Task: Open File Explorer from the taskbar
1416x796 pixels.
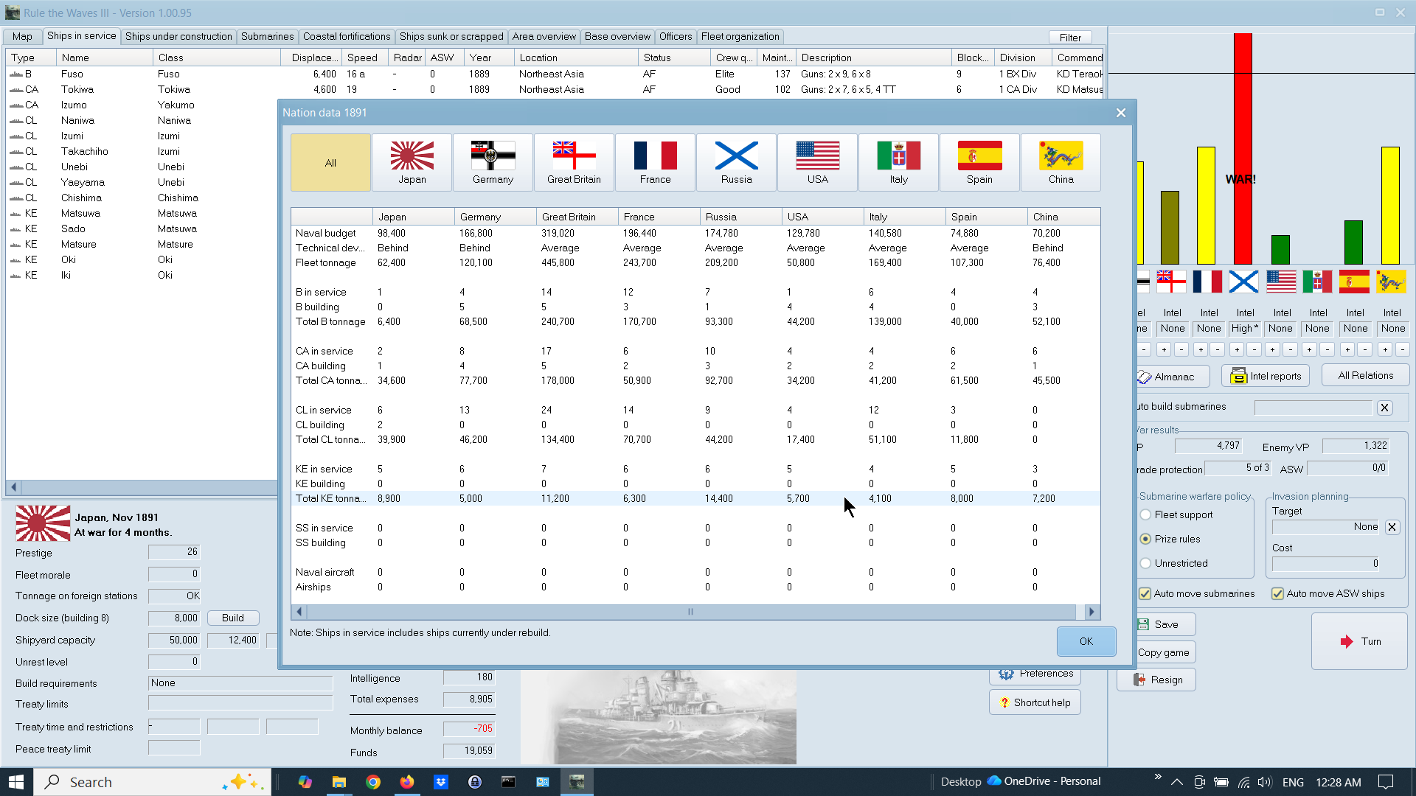Action: (x=339, y=782)
